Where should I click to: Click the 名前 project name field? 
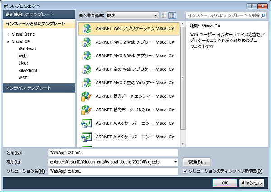click(113, 153)
